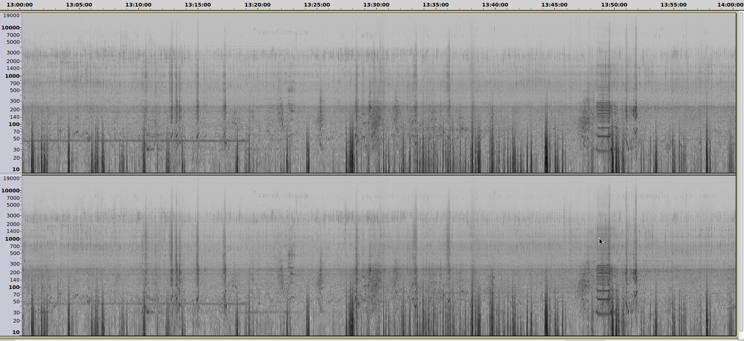Click 13:45:00 on the timeline ruler
Image resolution: width=744 pixels, height=341 pixels.
pyautogui.click(x=554, y=5)
